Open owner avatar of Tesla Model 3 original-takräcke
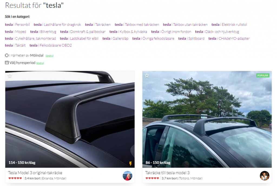 [127, 175]
